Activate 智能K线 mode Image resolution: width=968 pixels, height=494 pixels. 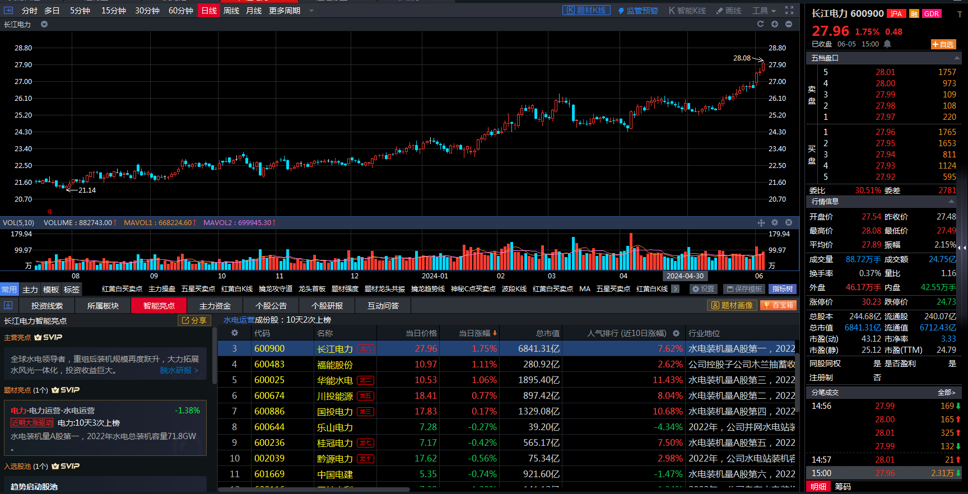687,11
